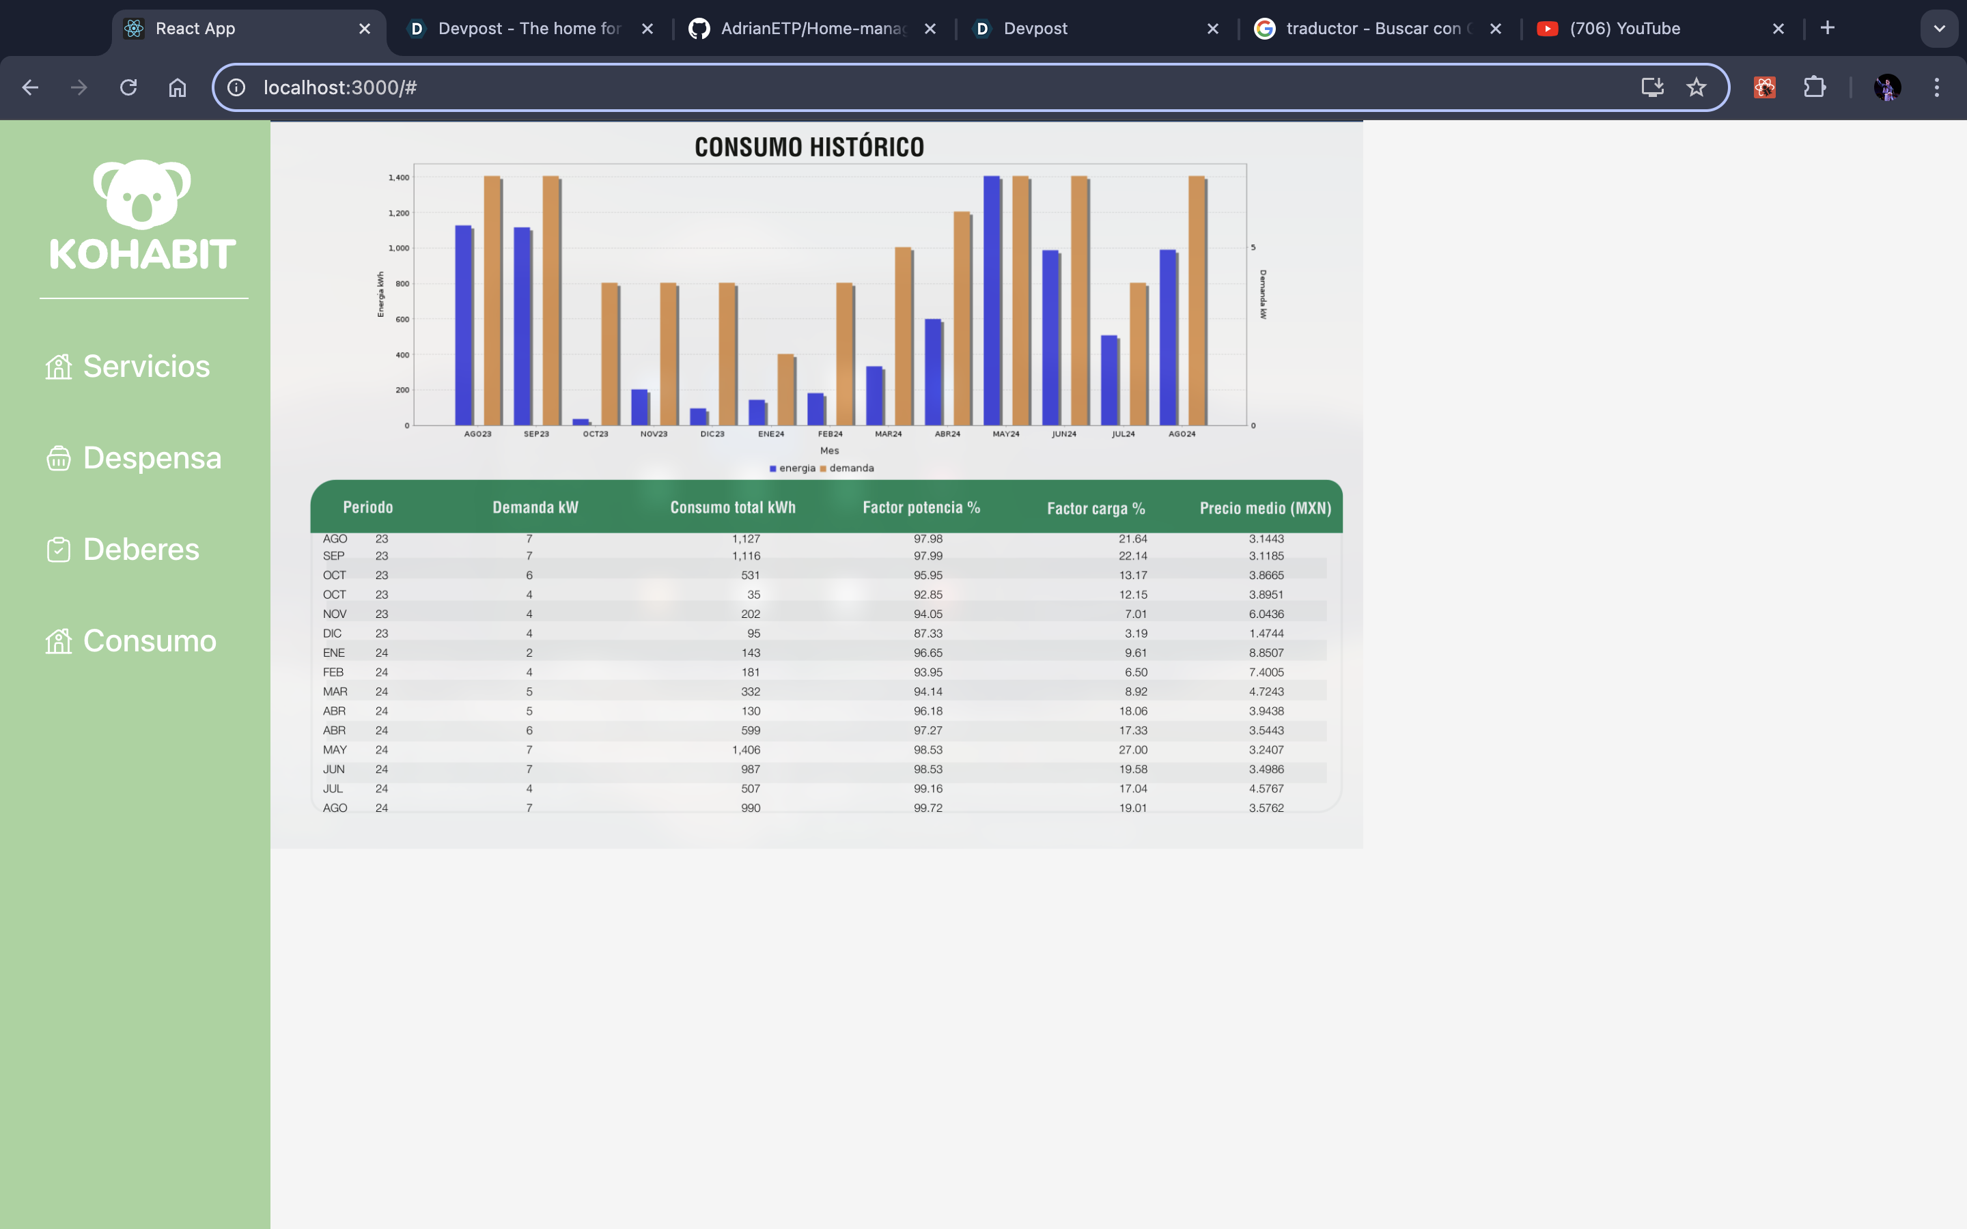Click the install app icon in address bar
1967x1229 pixels.
click(x=1651, y=88)
